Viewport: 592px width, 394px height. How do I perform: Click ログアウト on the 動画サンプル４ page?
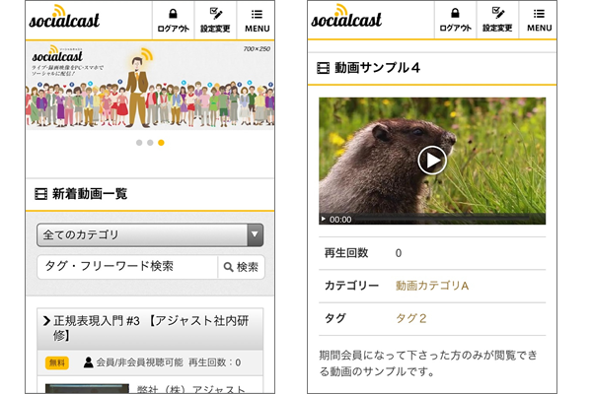pos(455,19)
